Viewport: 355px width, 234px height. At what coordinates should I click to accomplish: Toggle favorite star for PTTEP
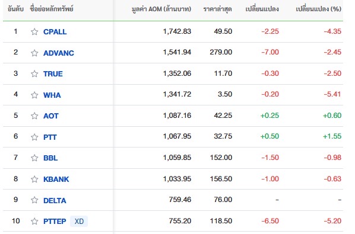[x=34, y=221]
